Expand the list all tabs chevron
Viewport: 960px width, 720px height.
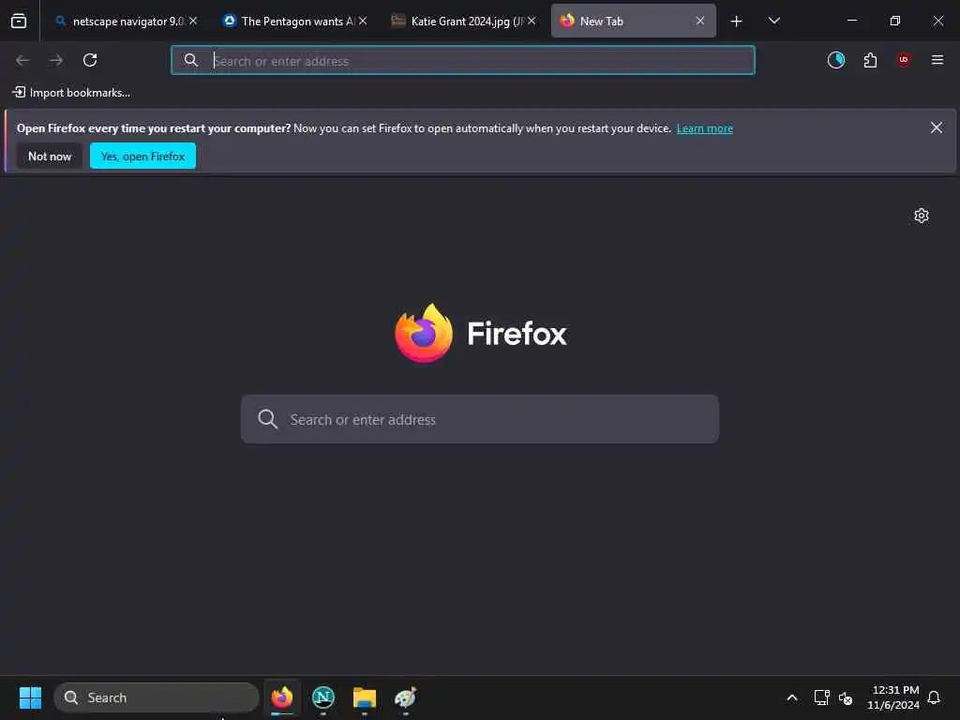pyautogui.click(x=773, y=22)
